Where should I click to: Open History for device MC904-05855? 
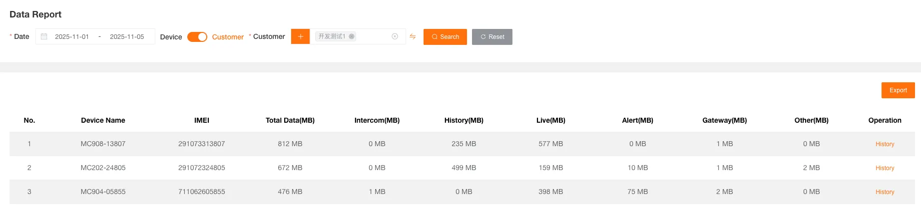pyautogui.click(x=885, y=192)
